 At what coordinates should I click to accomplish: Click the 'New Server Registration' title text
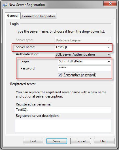[27, 5]
